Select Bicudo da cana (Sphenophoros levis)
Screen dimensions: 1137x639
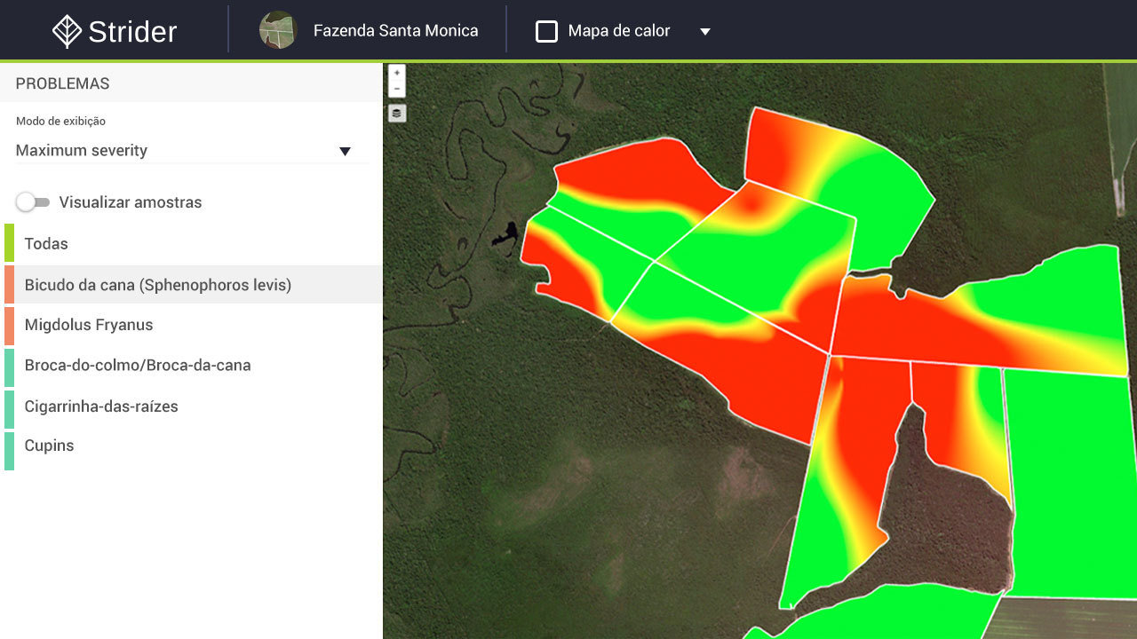191,285
